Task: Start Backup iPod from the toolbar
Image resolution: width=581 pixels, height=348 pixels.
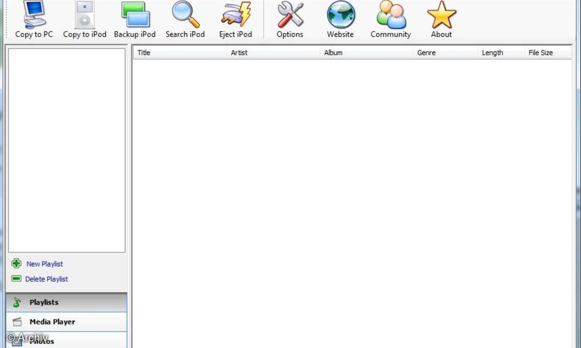Action: pos(135,14)
